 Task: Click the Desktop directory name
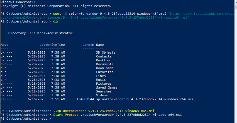pos(103,60)
